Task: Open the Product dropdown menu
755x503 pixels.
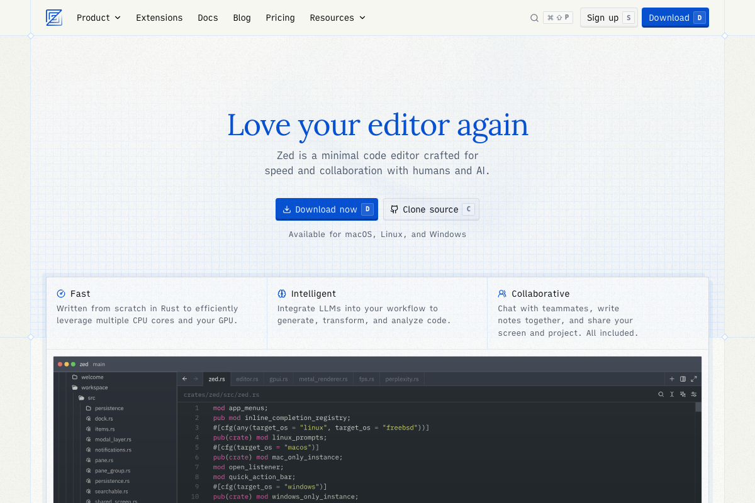Action: tap(98, 18)
